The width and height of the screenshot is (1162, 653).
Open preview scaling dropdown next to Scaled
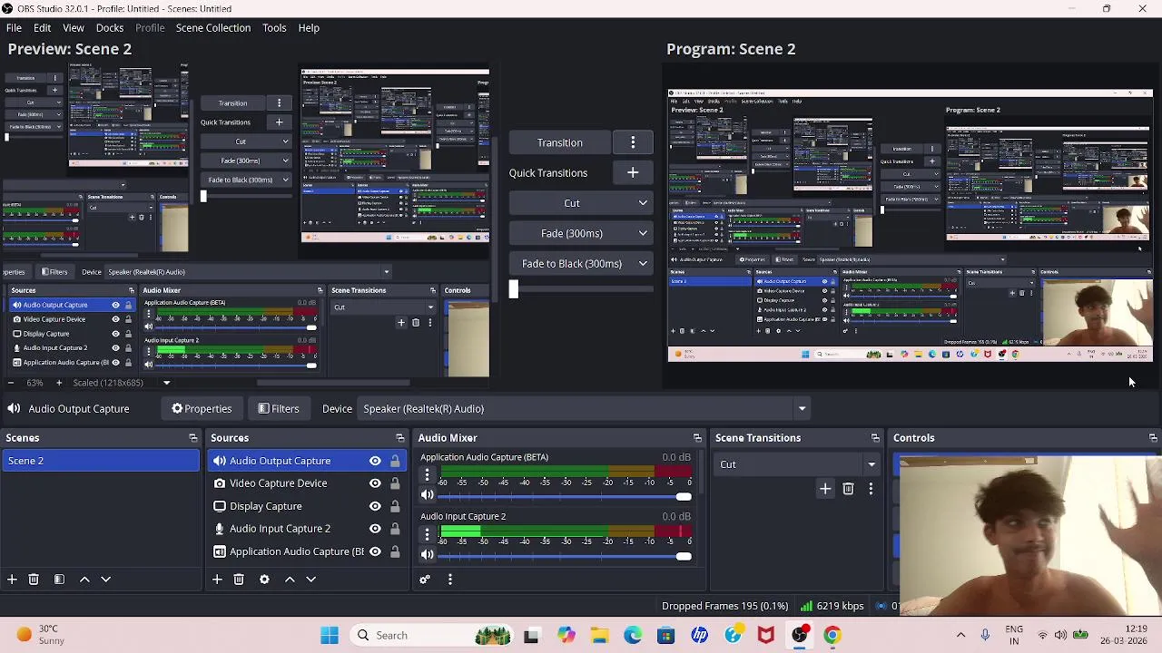coord(166,383)
